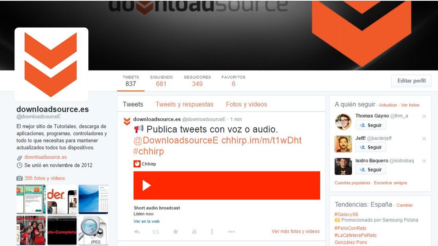Viewport: 438px width, 246px height.
Task: Open the uto-Completa black thumbnail
Action: pyautogui.click(x=62, y=230)
